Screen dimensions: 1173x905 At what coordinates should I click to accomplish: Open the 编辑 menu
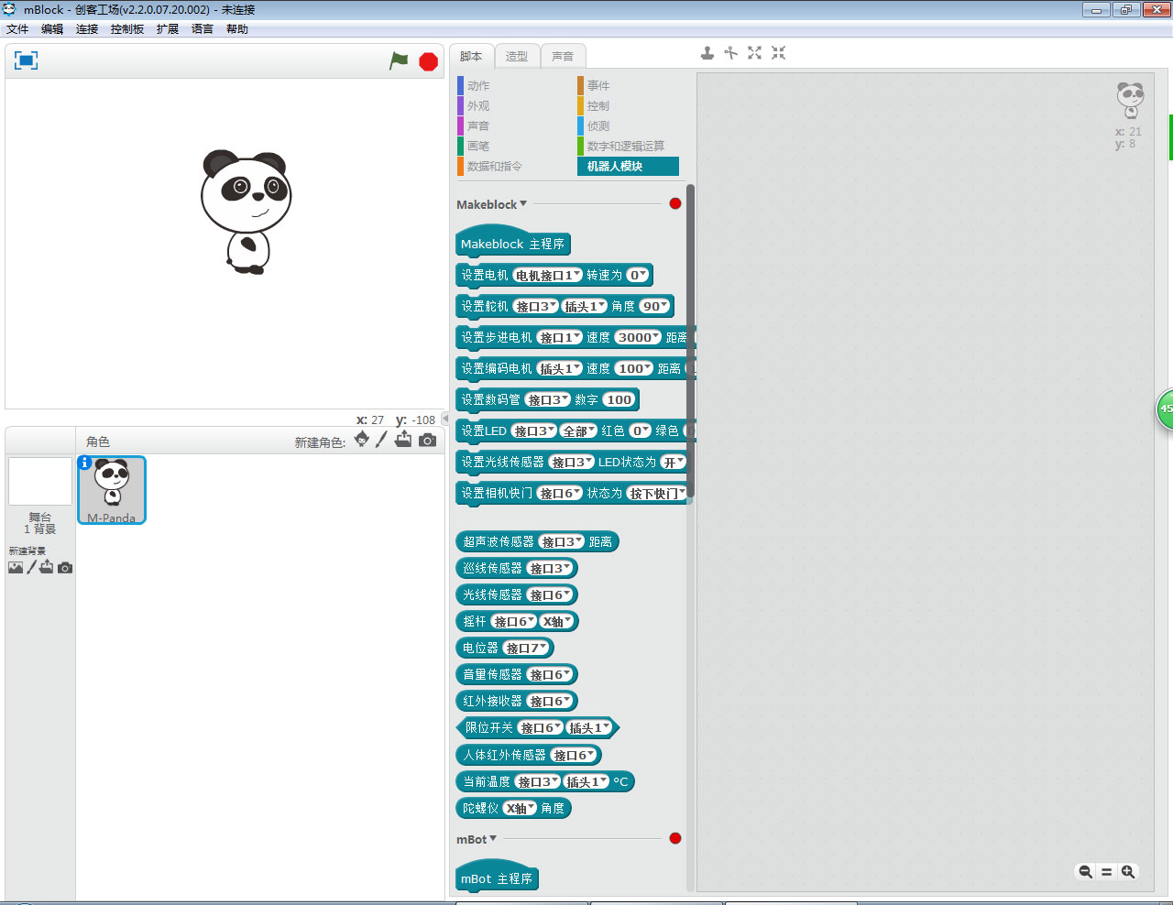point(52,29)
